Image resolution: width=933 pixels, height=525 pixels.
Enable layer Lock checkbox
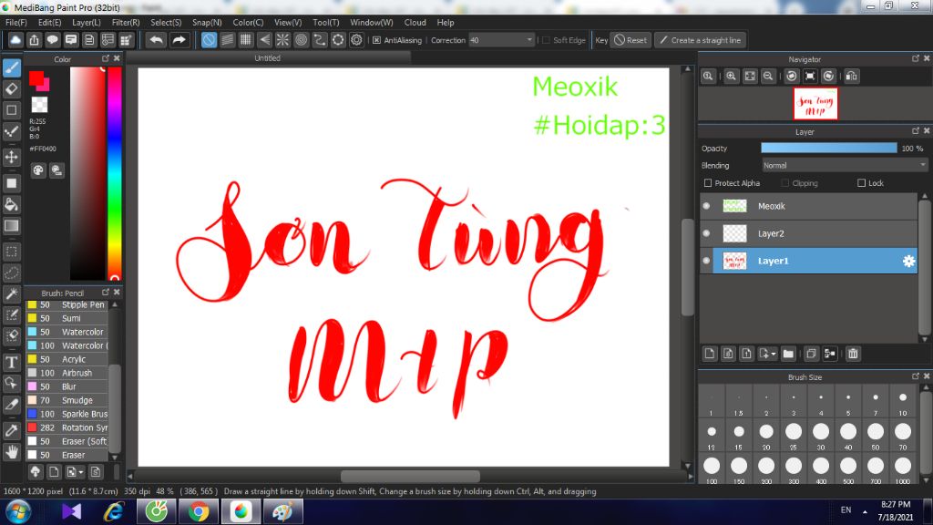point(861,183)
